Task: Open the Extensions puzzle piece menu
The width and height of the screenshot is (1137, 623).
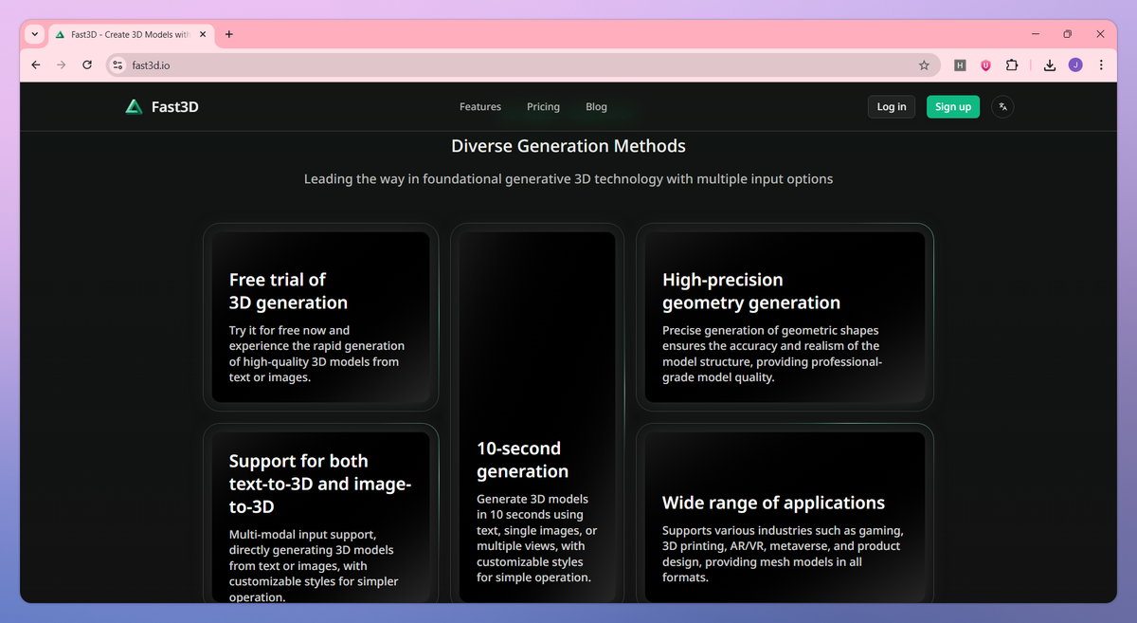Action: [1012, 65]
